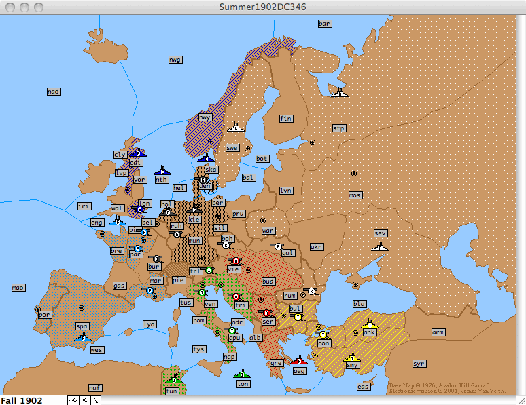
Task: Click the bla sea label
Action: click(x=360, y=303)
